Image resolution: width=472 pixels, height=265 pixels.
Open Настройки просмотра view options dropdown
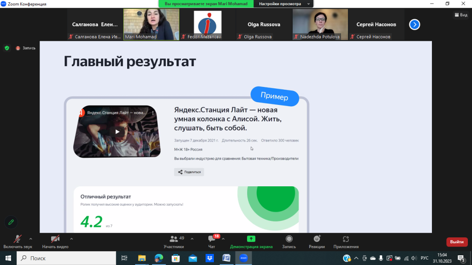click(284, 4)
